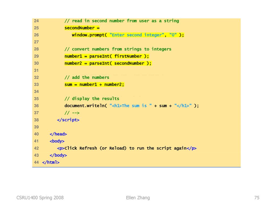Click the document.writeln 'The sum is' line
276x207 pixels.
(132, 106)
